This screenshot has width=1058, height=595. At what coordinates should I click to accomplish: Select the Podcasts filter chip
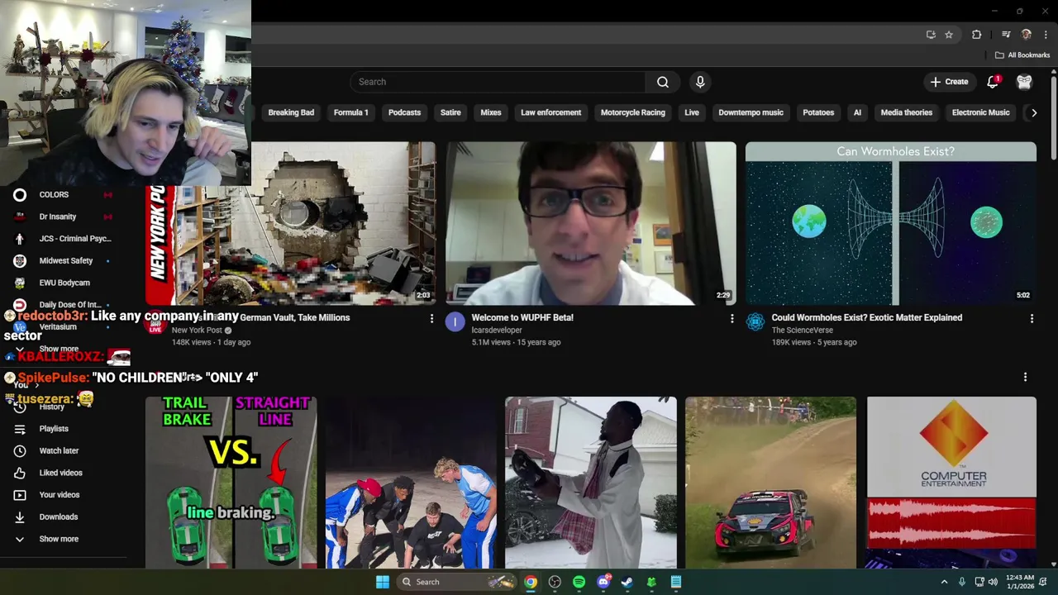tap(404, 112)
